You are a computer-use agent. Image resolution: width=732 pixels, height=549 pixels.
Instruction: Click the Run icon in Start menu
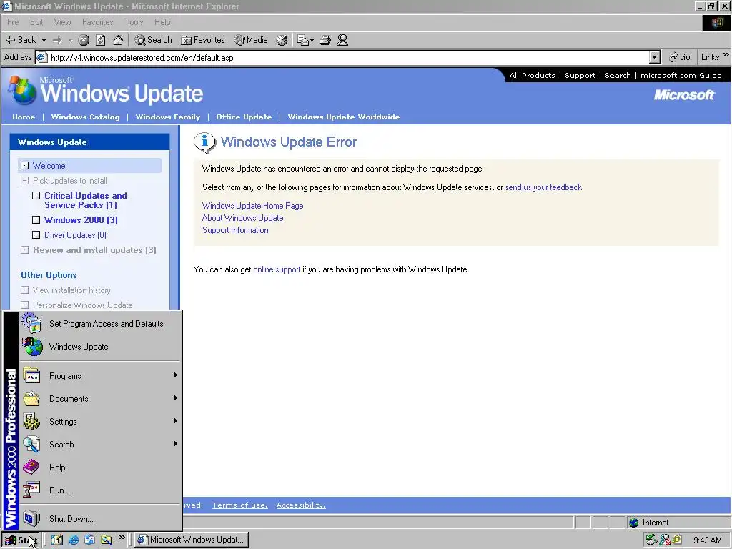31,490
